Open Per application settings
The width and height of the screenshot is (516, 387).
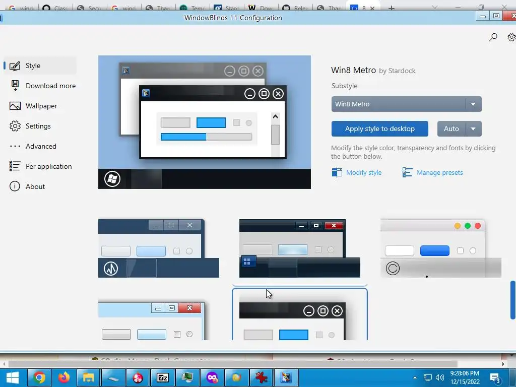(x=41, y=166)
